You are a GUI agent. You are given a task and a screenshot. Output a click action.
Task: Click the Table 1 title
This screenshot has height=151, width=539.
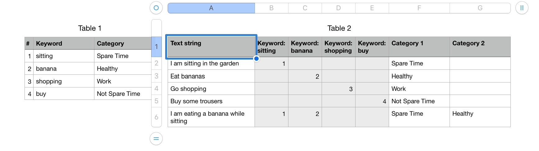(x=90, y=28)
